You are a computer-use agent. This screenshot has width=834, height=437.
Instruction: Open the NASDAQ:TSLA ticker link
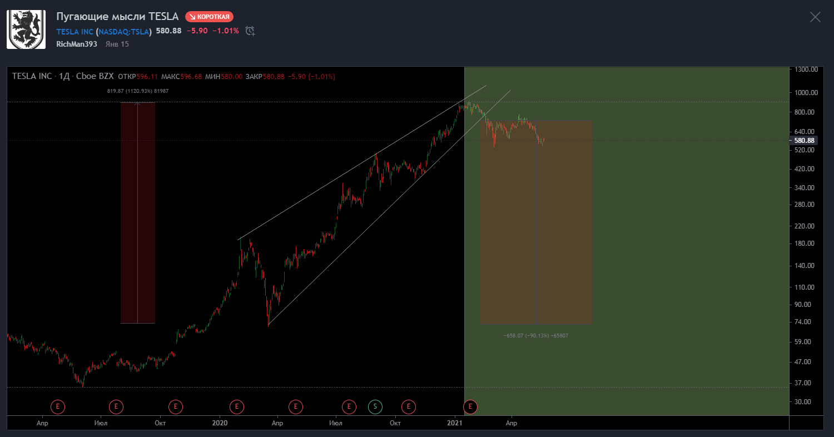pos(125,31)
